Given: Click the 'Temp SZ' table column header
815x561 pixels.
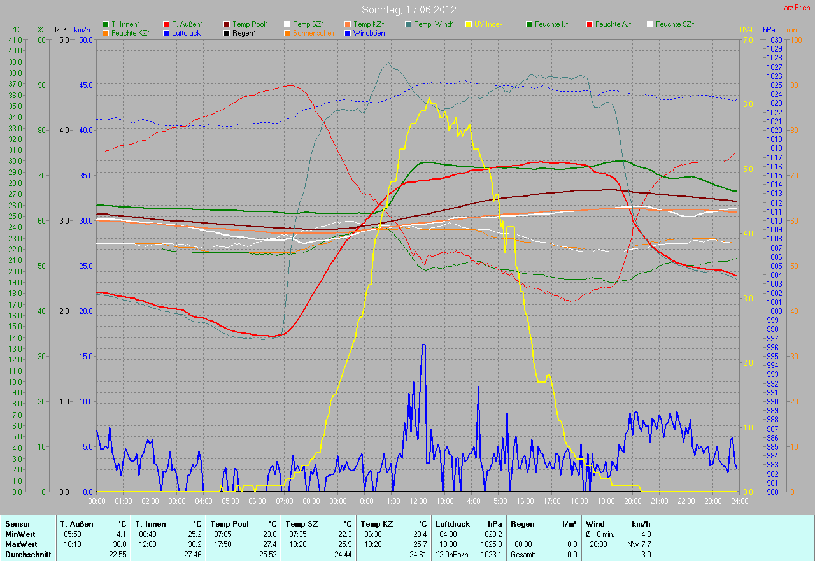Looking at the screenshot, I should [x=301, y=524].
